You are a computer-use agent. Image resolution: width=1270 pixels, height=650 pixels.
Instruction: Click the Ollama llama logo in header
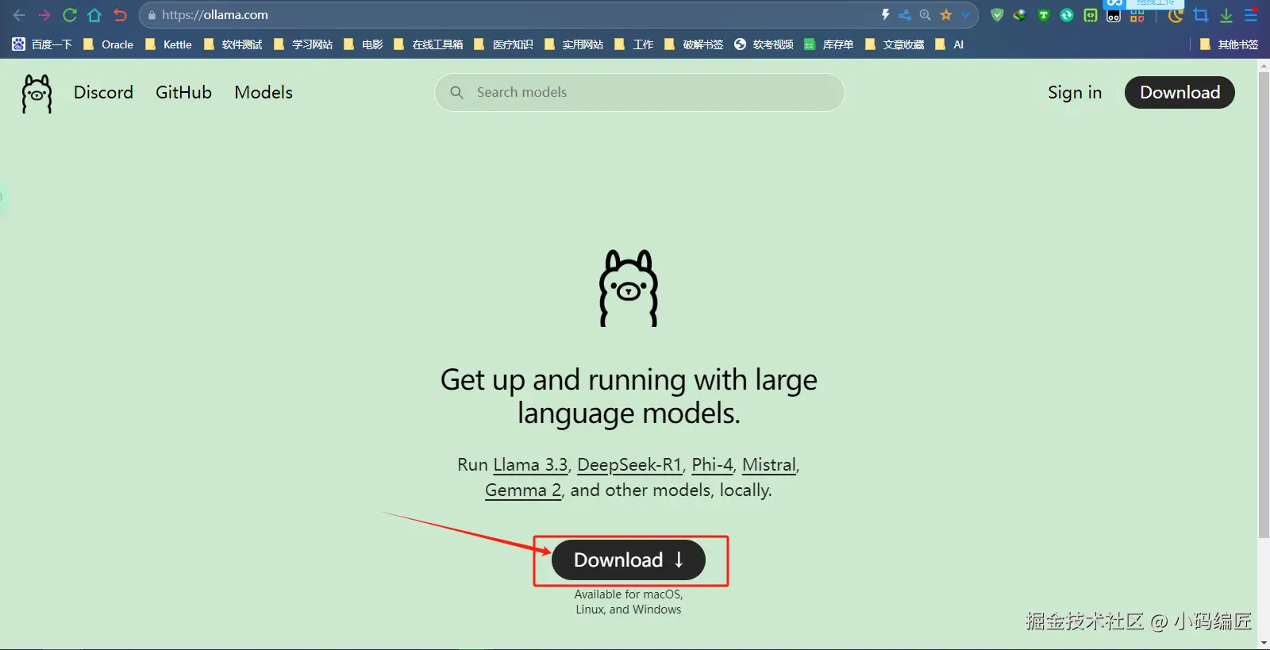37,94
